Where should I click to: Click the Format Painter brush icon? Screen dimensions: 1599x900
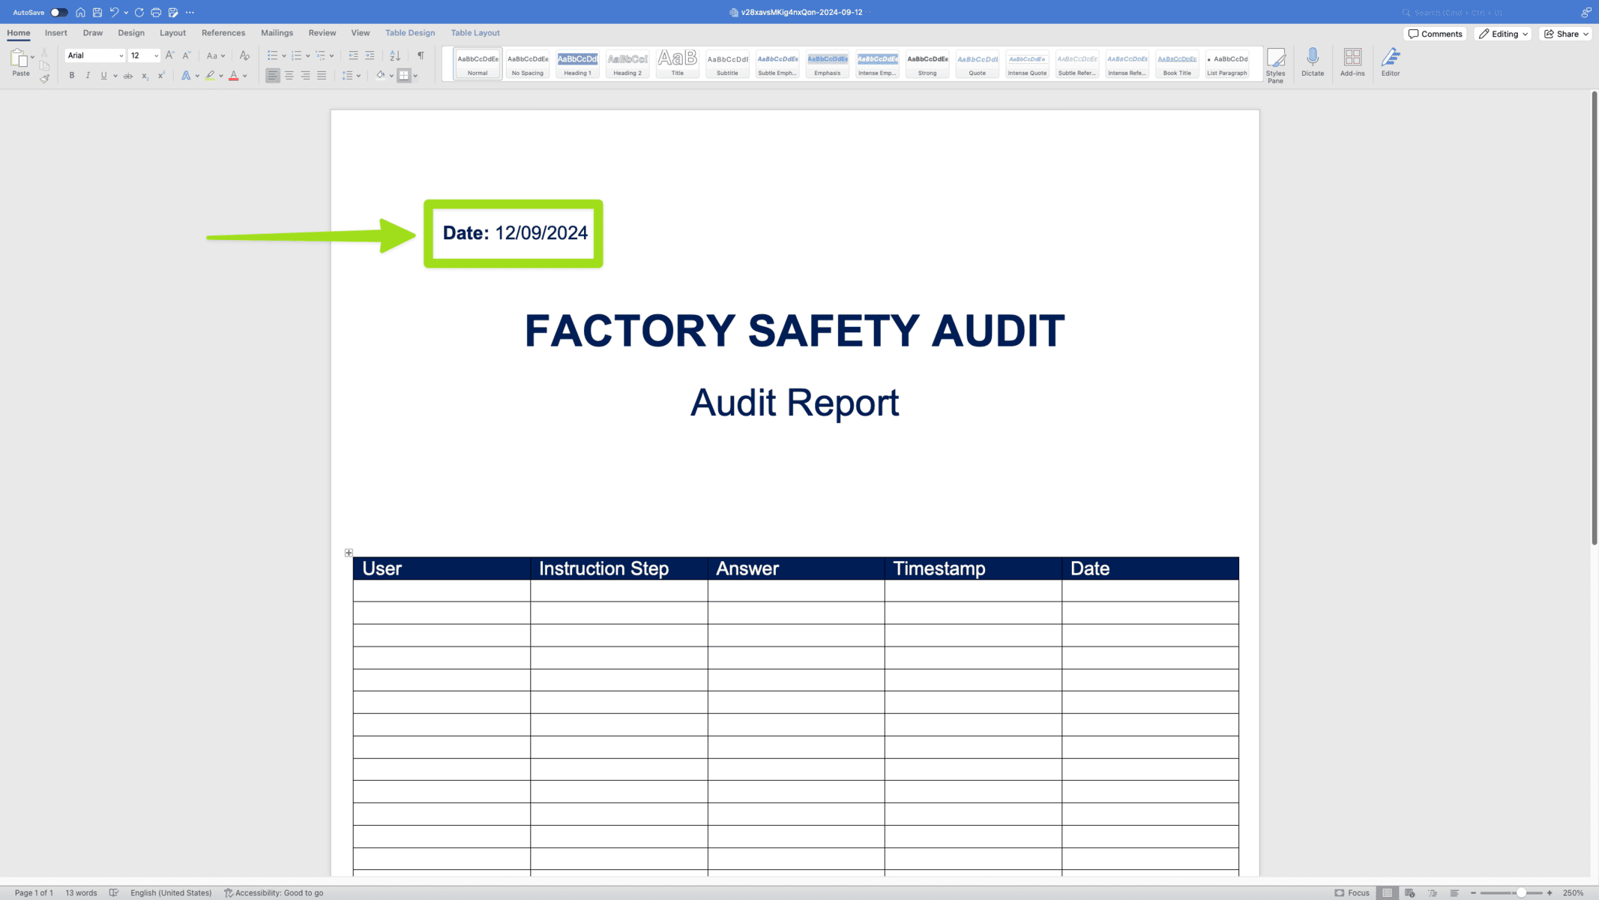tap(44, 78)
